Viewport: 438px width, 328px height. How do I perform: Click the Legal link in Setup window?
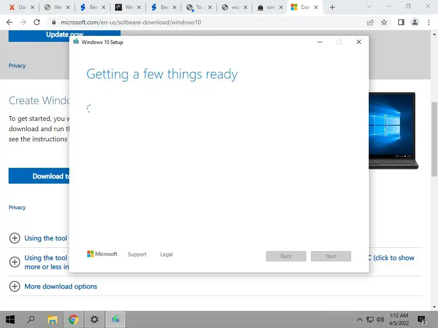166,255
